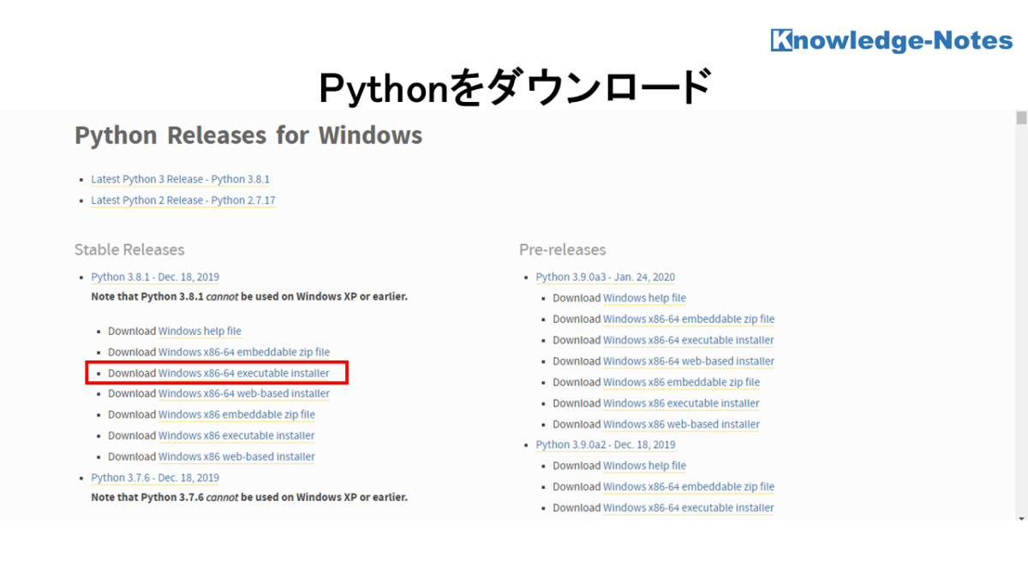Download x86-64 embeddable zip file under Python 3.9.0a2
Viewport: 1028px width, 578px height.
[x=689, y=487]
